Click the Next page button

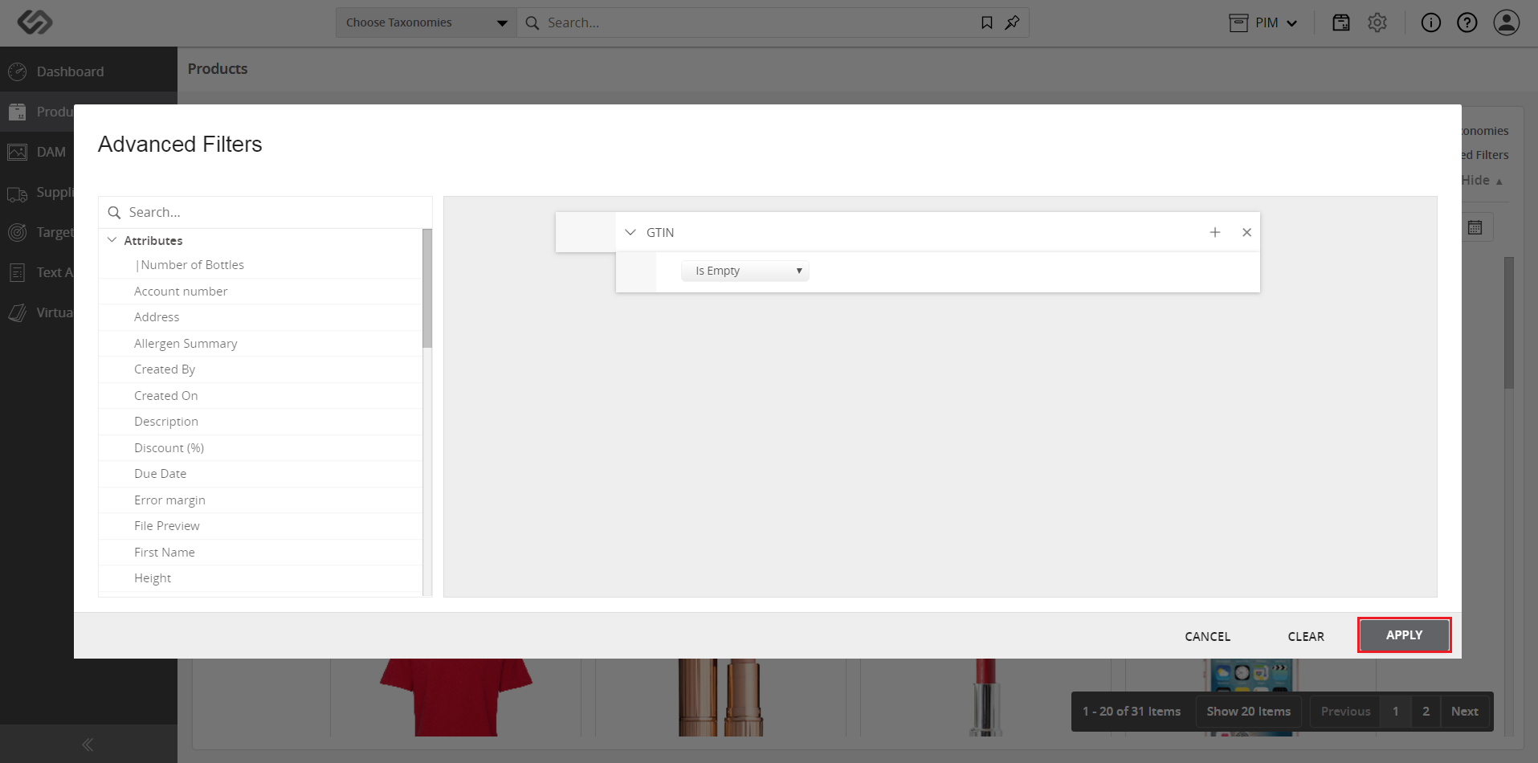pyautogui.click(x=1465, y=712)
